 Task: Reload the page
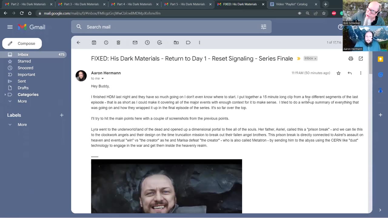22,13
